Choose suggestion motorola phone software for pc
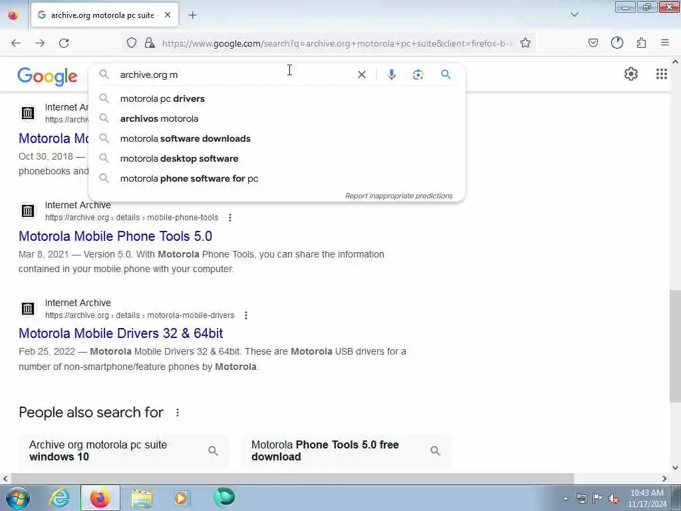This screenshot has width=681, height=511. click(x=277, y=178)
